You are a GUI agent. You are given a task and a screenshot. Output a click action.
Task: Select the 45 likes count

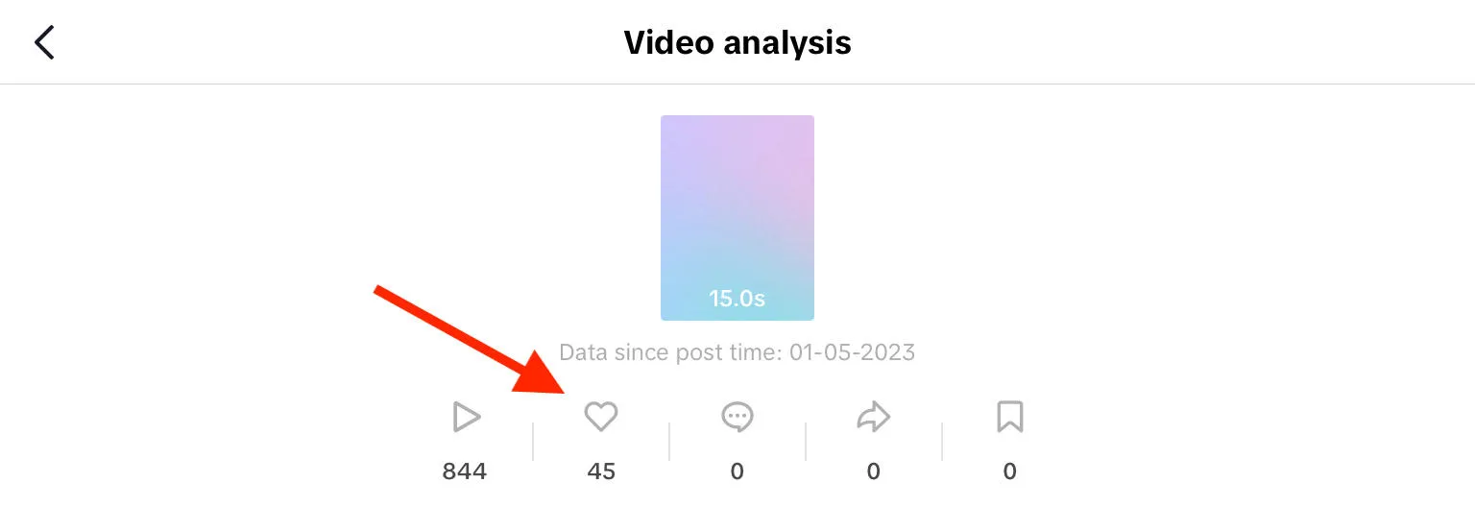(601, 471)
